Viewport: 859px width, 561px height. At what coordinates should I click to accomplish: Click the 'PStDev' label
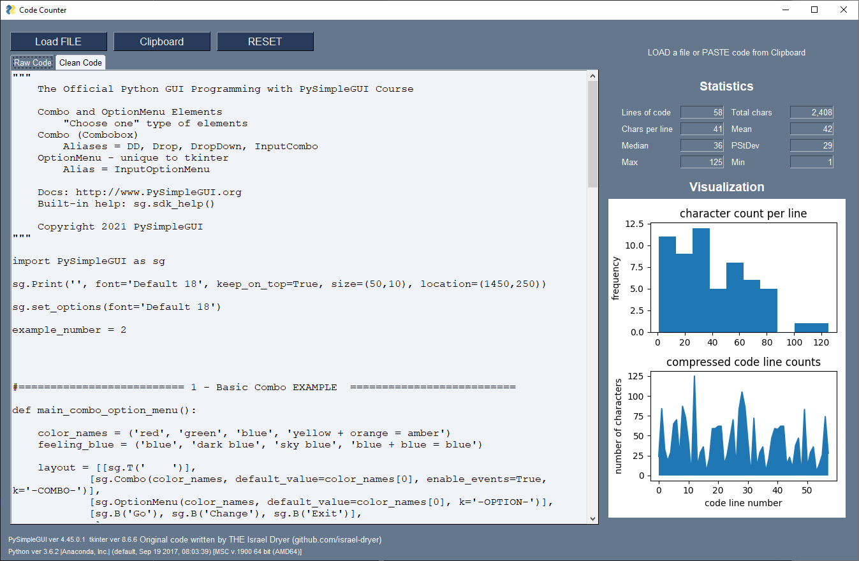pos(745,145)
